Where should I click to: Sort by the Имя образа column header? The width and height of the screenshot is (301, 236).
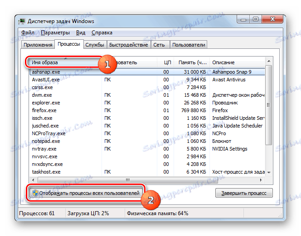65,62
